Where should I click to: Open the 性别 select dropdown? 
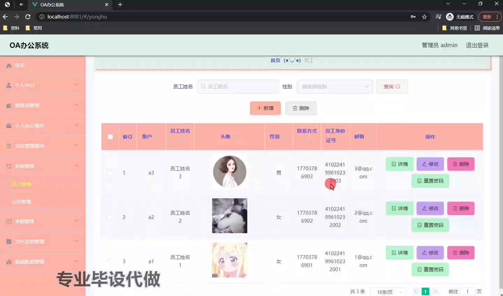coord(335,87)
